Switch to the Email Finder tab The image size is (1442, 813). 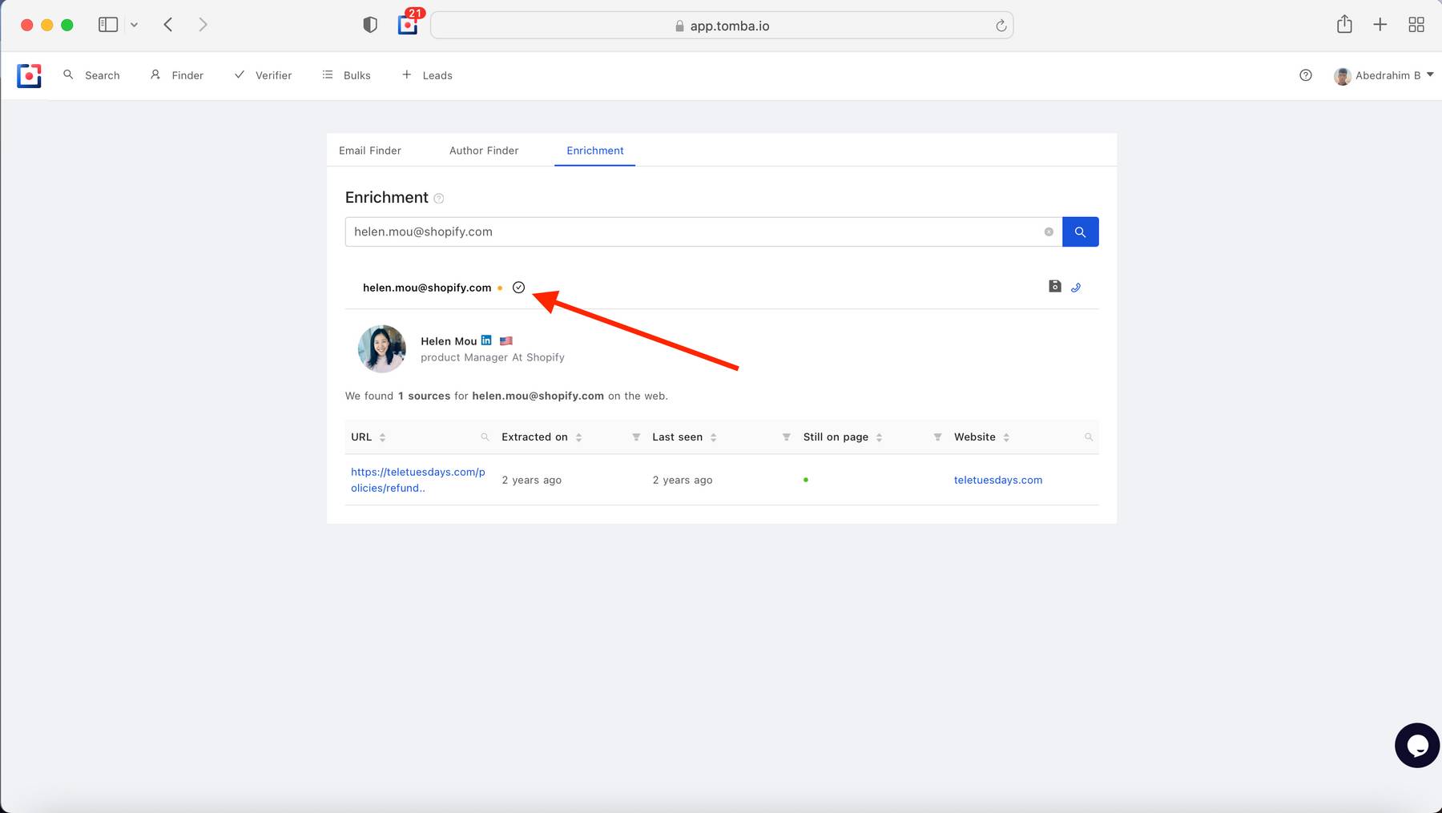click(x=370, y=151)
